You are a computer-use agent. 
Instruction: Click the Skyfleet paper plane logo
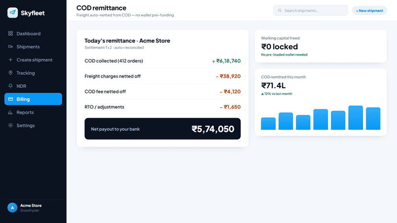point(12,12)
